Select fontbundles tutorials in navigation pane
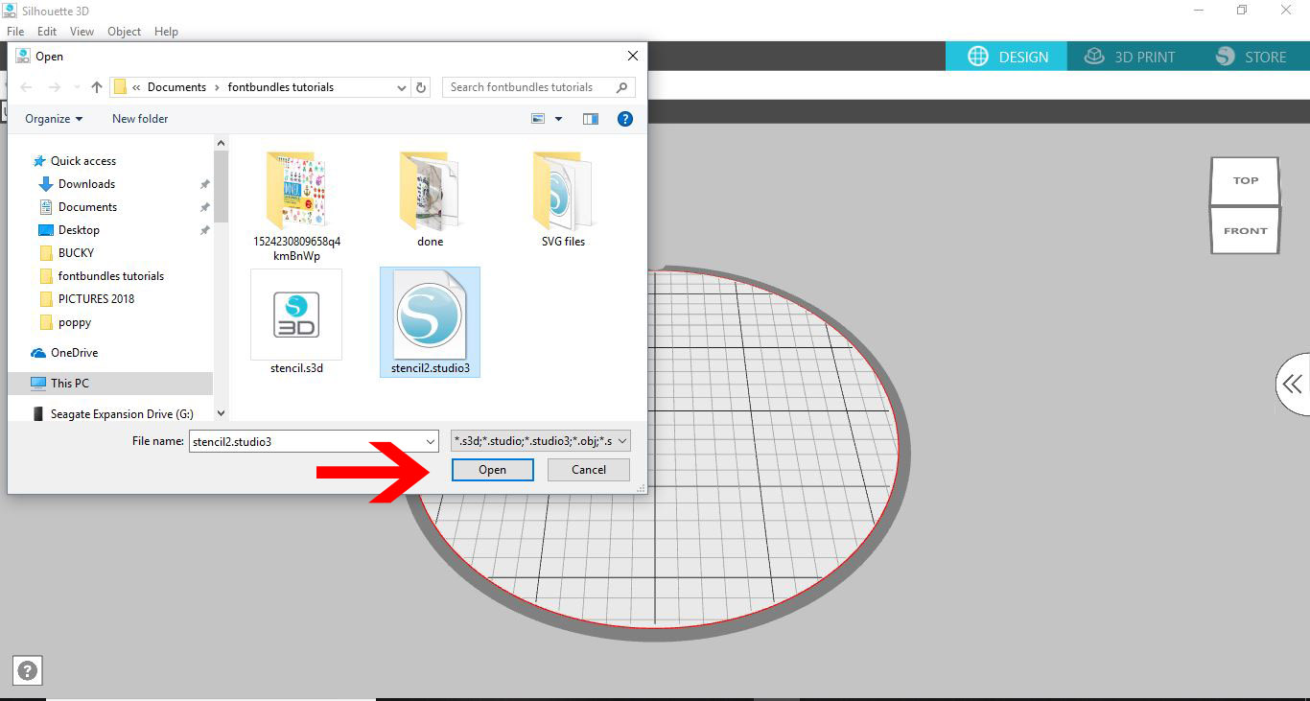Image resolution: width=1310 pixels, height=701 pixels. coord(111,276)
